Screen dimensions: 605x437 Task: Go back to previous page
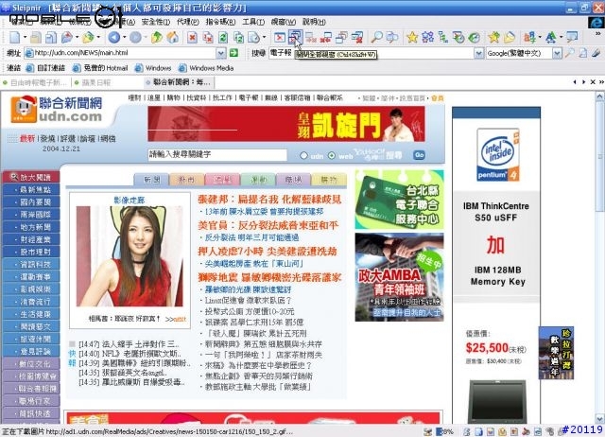113,38
